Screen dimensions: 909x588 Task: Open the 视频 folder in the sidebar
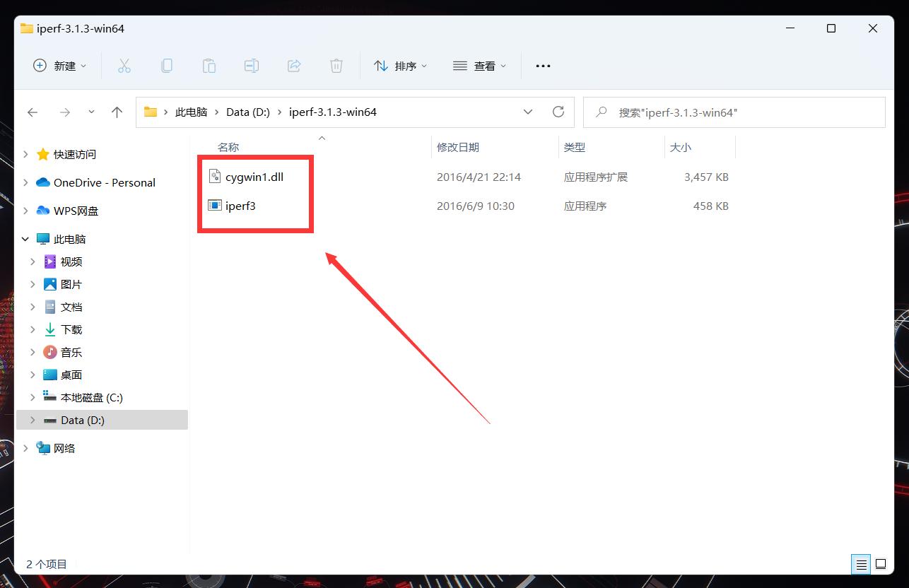[71, 261]
